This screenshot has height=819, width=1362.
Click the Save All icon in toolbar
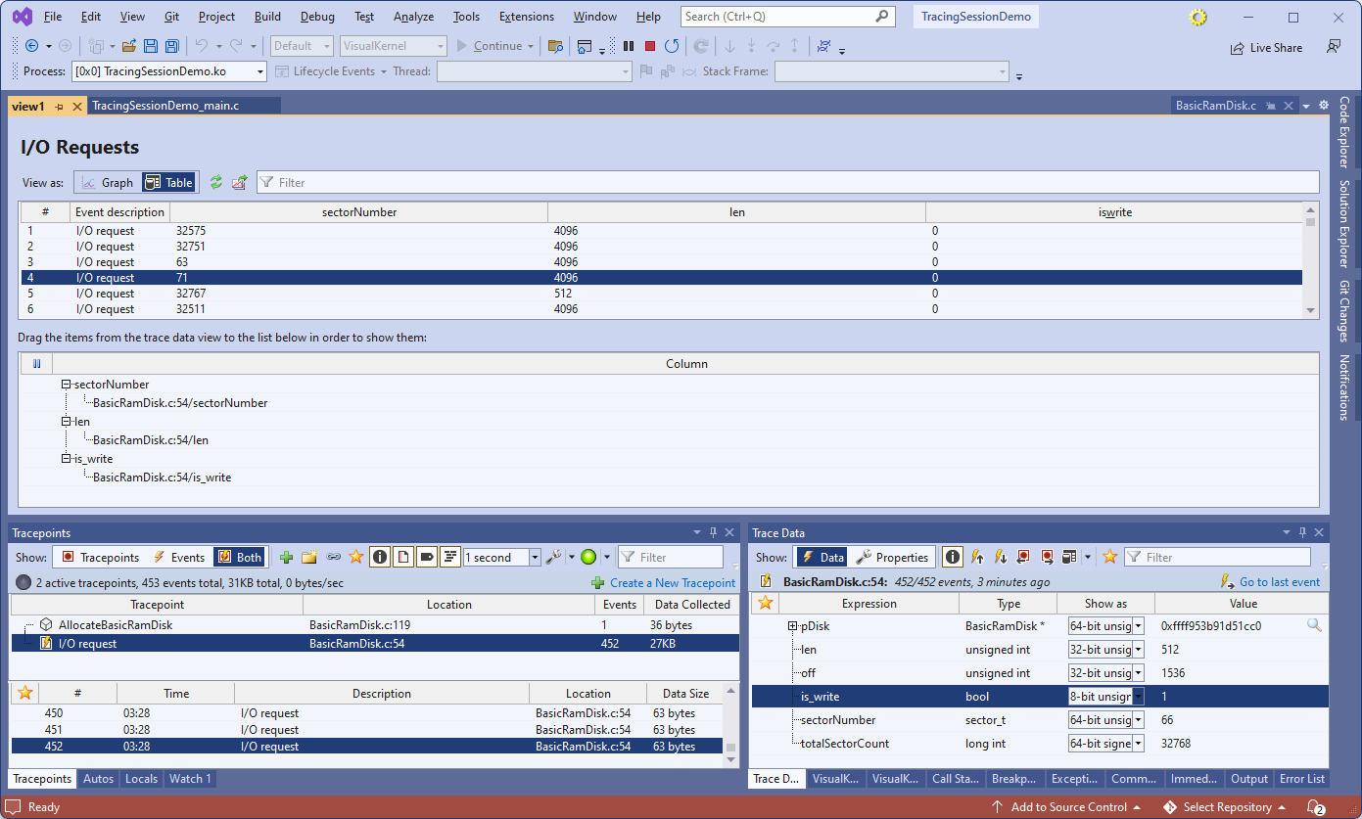pos(171,46)
